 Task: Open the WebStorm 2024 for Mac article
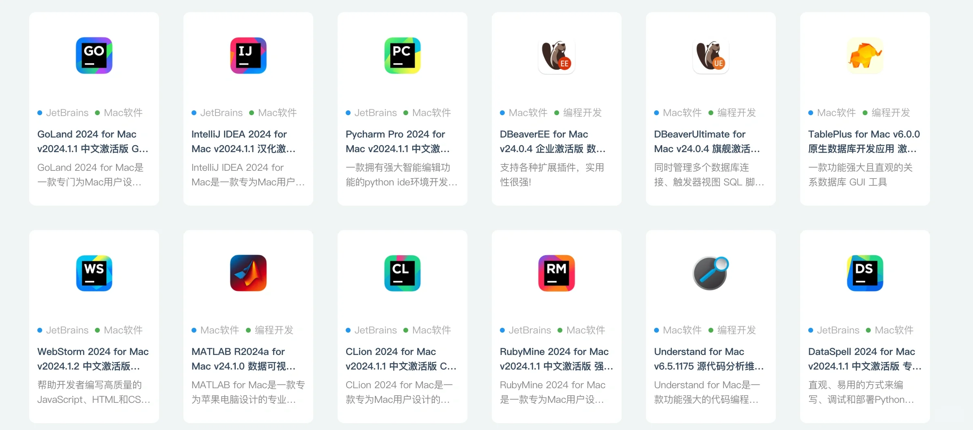point(93,359)
